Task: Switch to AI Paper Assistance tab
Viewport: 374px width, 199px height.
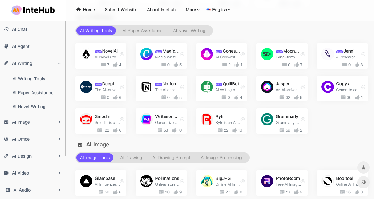Action: pyautogui.click(x=142, y=31)
